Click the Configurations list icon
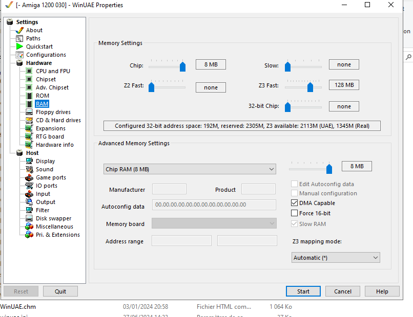 [x=19, y=55]
